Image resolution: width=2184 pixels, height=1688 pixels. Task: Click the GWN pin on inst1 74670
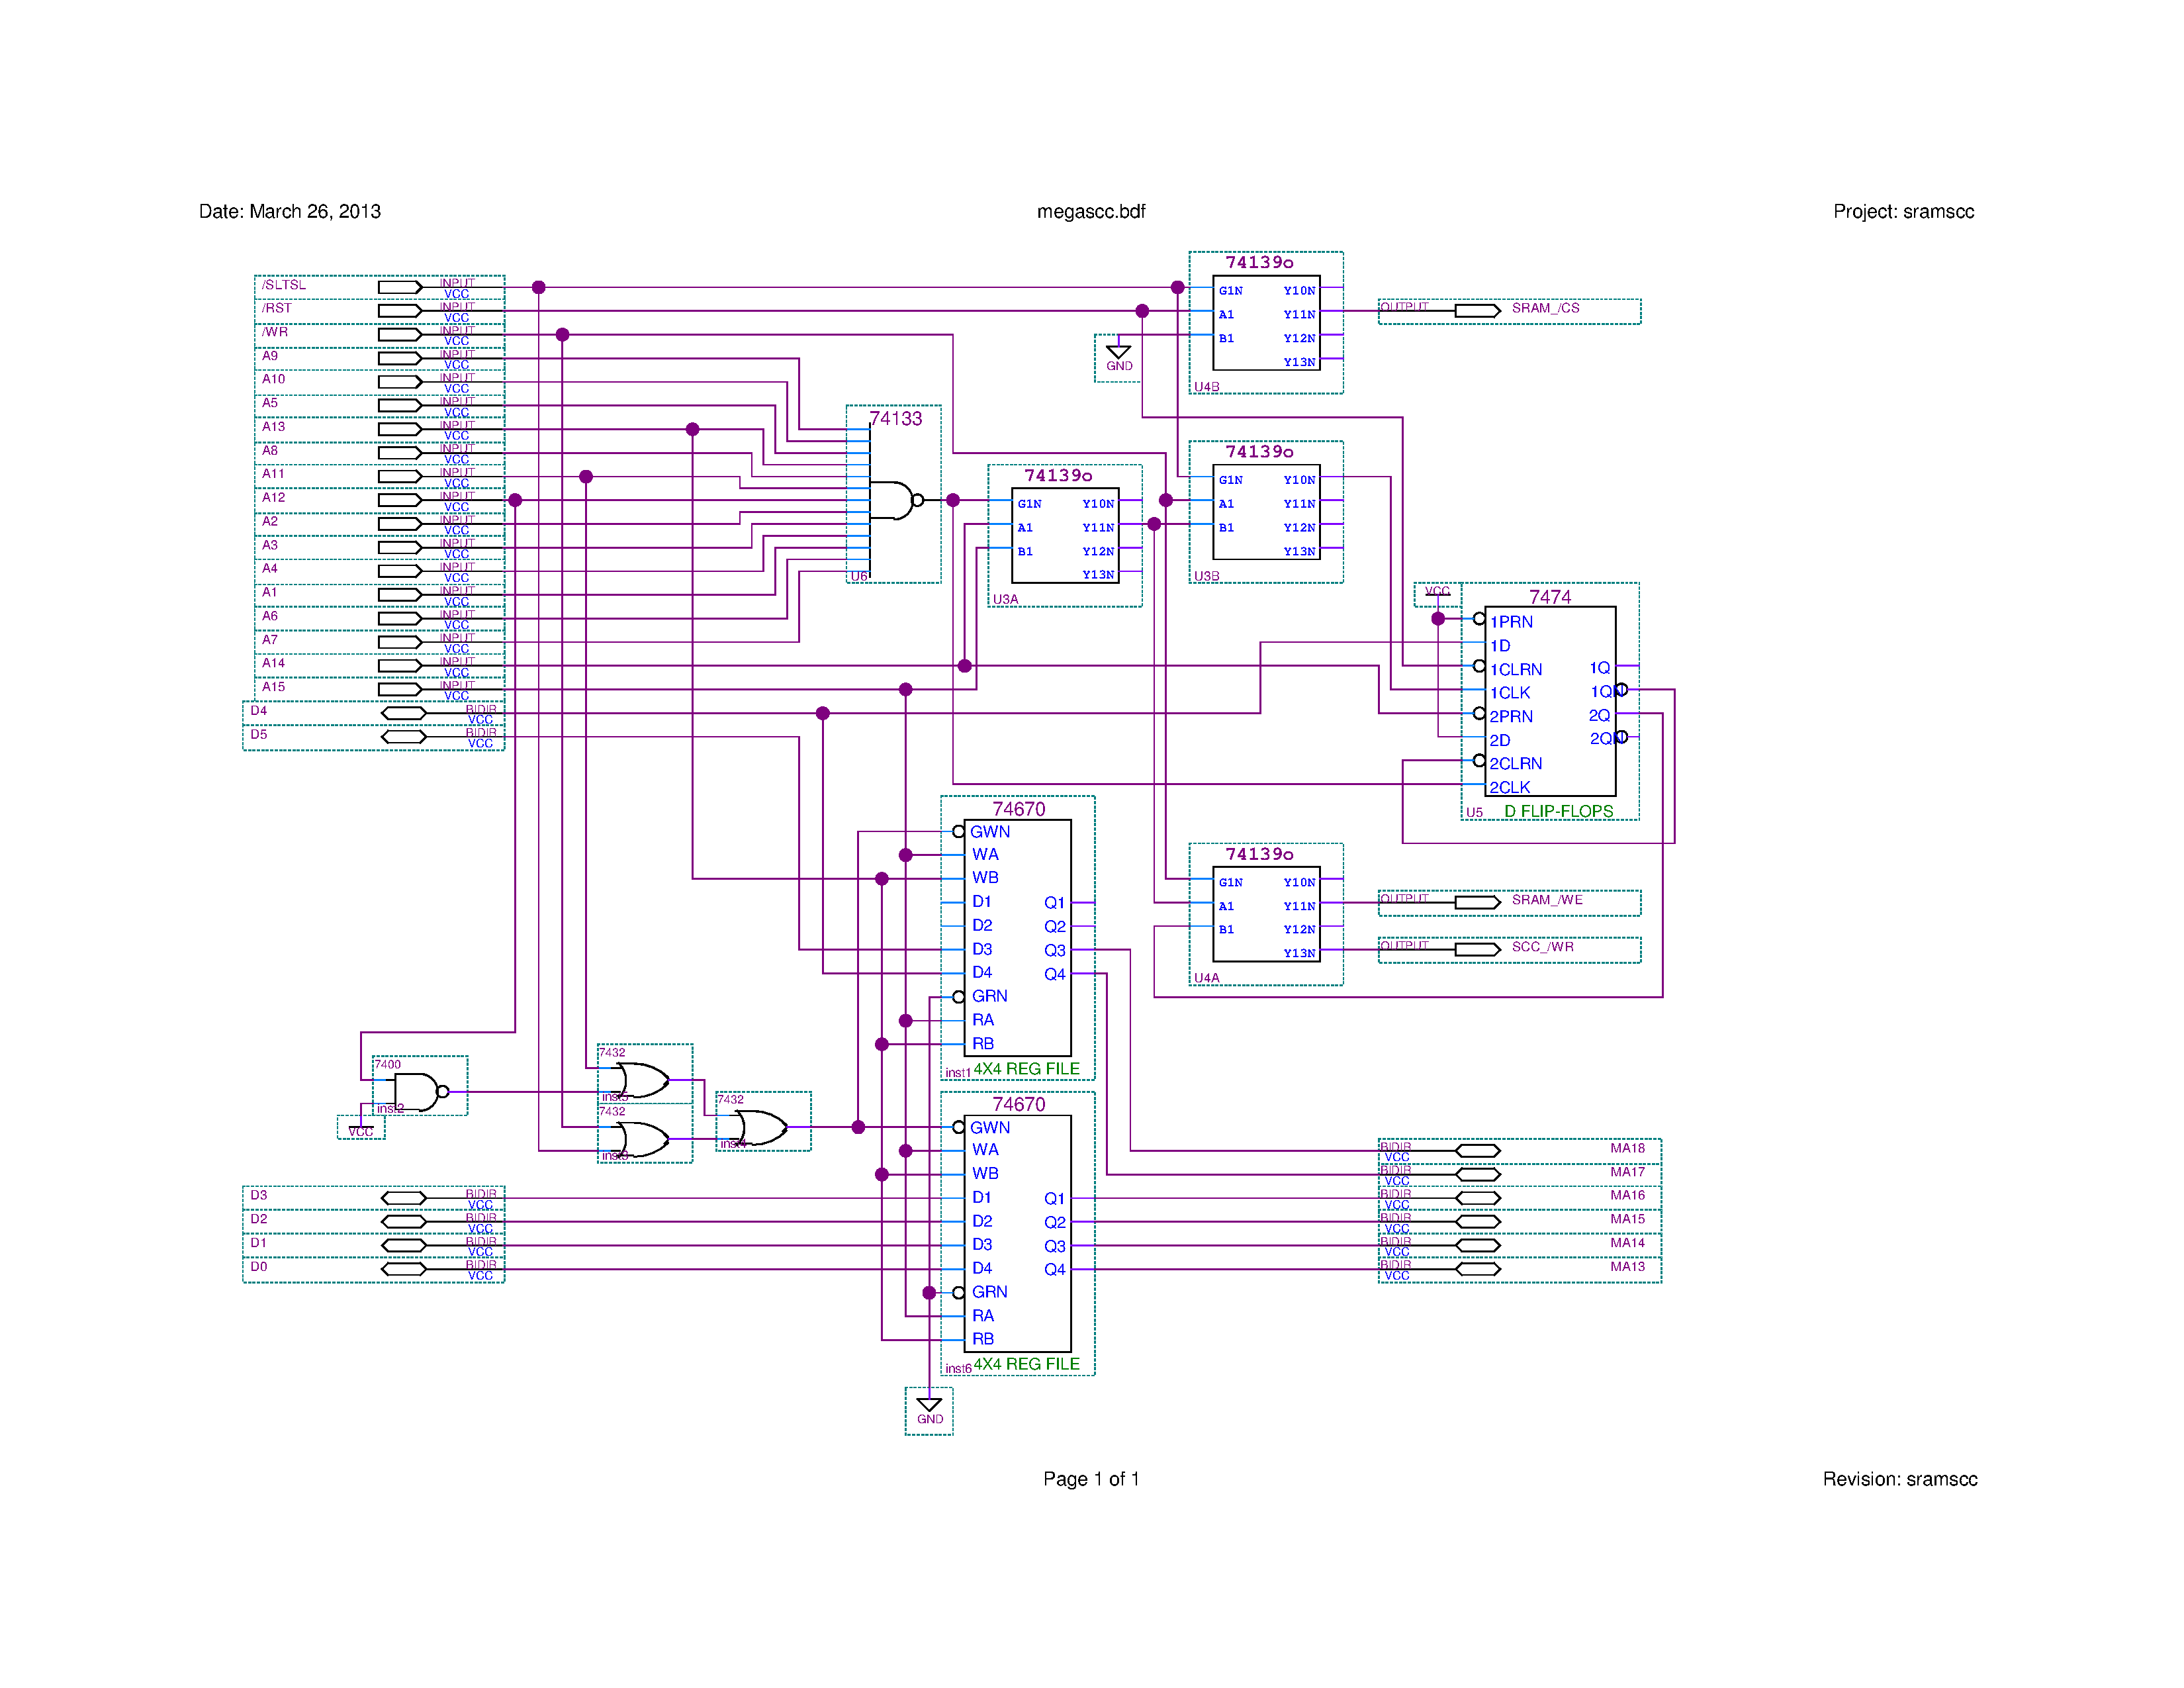coord(990,832)
